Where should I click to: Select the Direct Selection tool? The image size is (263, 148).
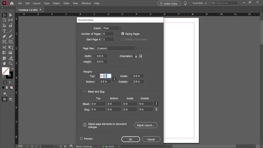10,15
